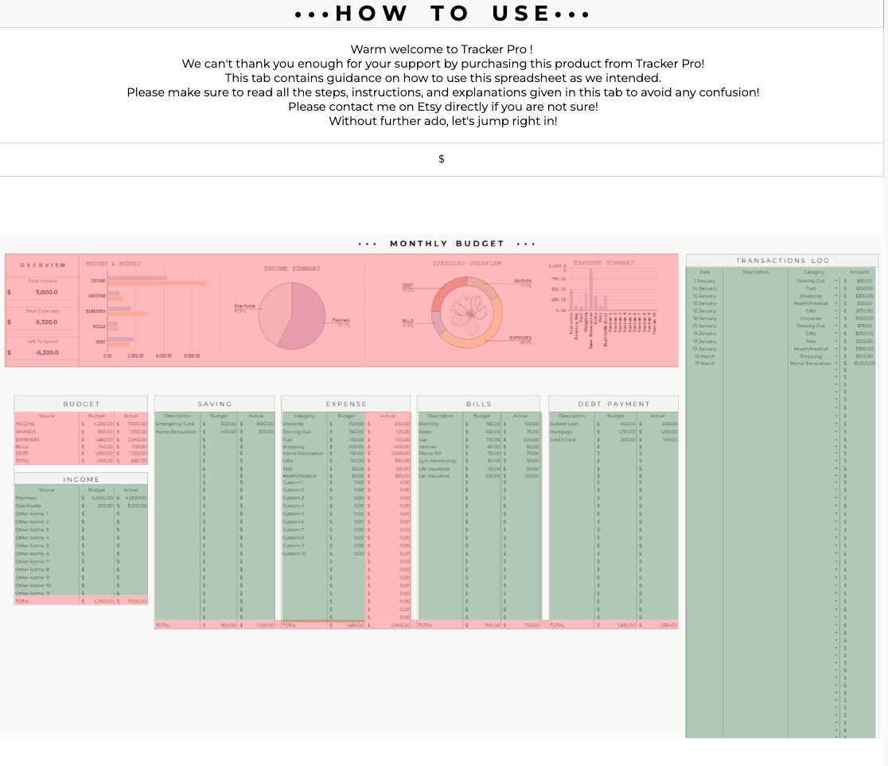Open the Pets category dropdown arrow

(x=836, y=341)
